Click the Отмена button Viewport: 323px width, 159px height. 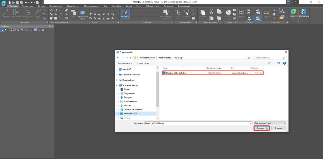278,128
